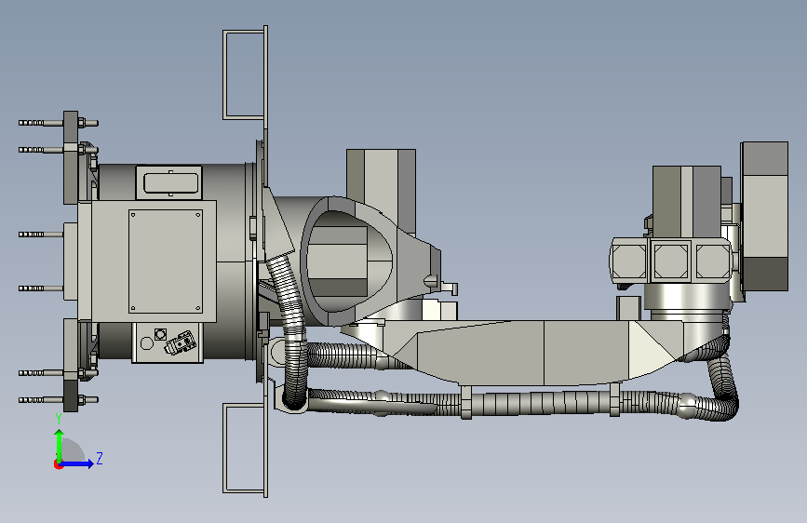Viewport: 807px width, 523px height.
Task: Select the round port on lower motor box
Action: pos(147,343)
